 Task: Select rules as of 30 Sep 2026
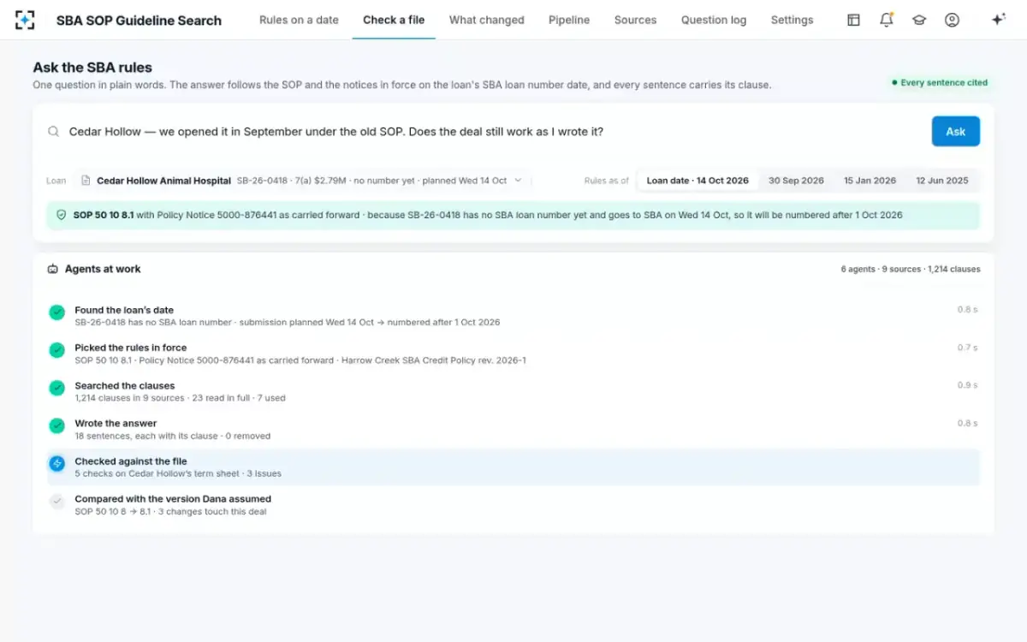click(x=796, y=181)
